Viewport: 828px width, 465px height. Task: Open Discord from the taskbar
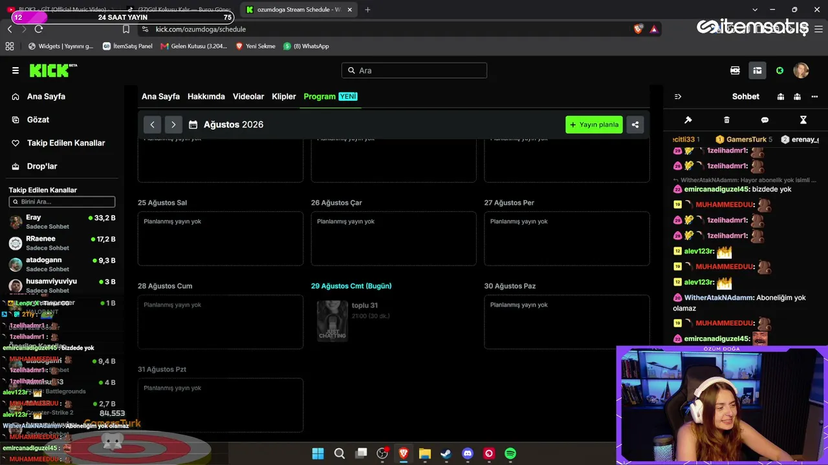pyautogui.click(x=468, y=453)
